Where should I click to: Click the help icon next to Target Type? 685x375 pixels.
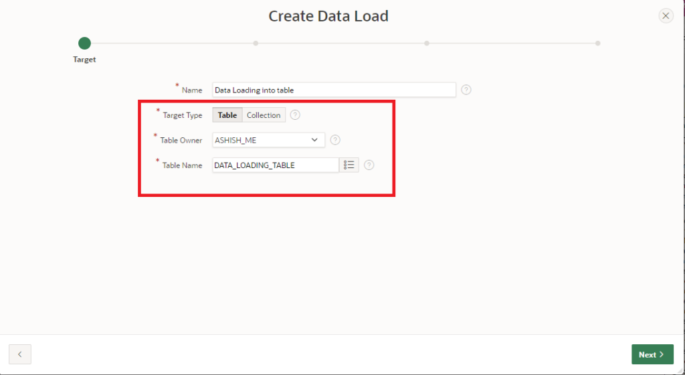295,115
